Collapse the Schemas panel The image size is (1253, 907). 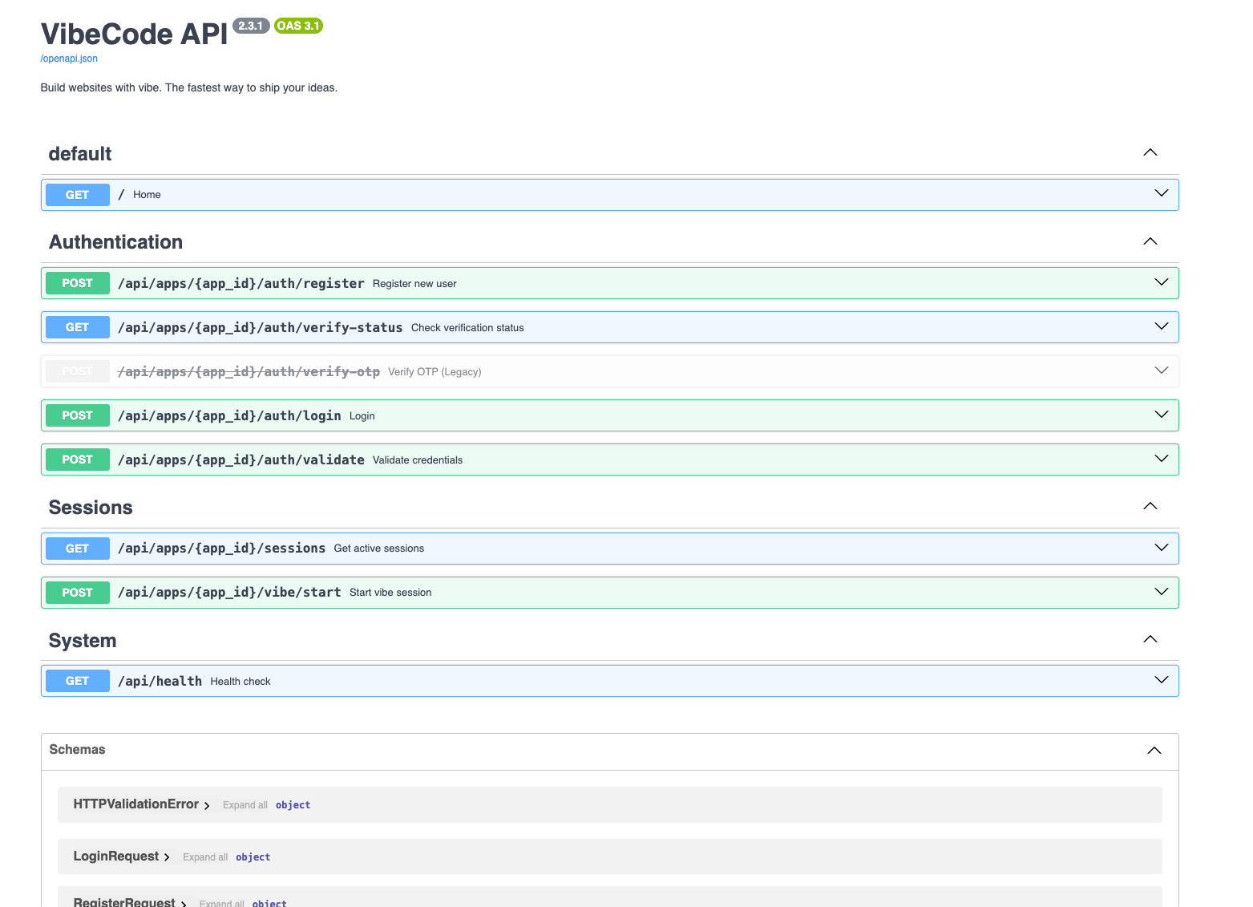pos(1154,751)
